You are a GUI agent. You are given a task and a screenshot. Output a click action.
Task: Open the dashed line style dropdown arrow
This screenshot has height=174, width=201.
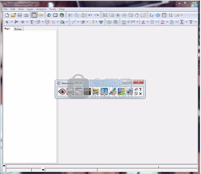point(157,22)
